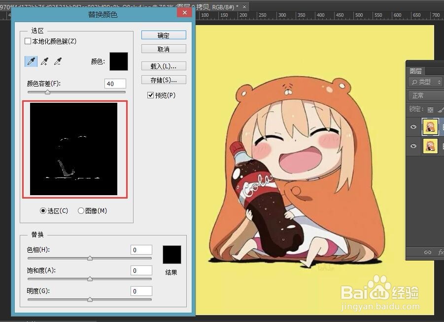Click the link layers icon
The width and height of the screenshot is (444, 322).
pos(427,252)
